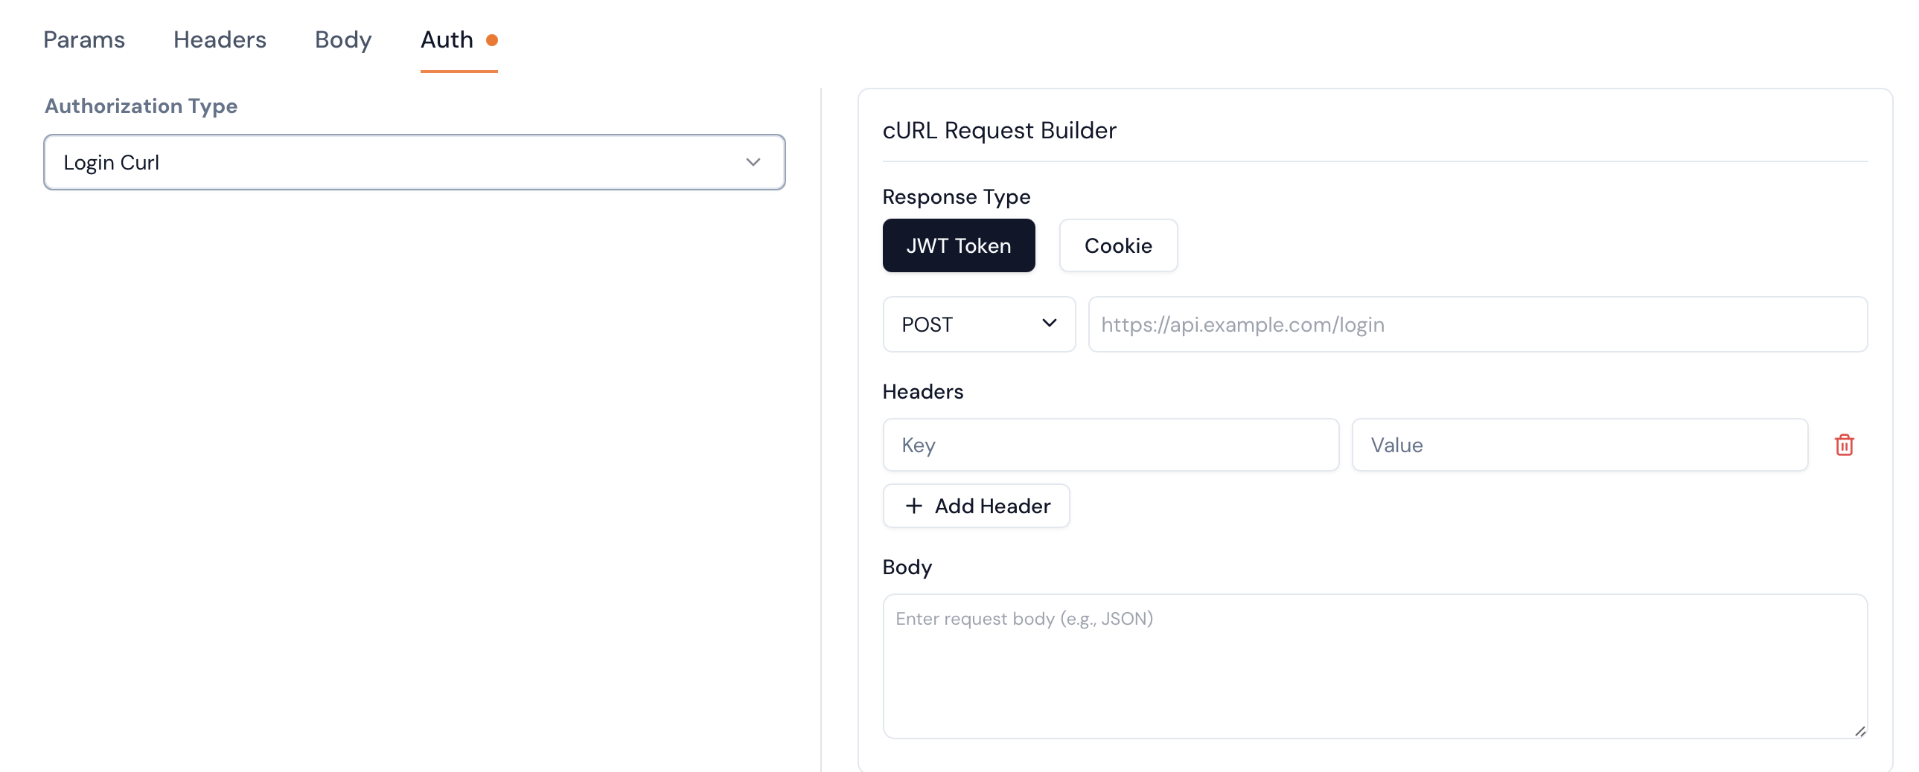This screenshot has width=1919, height=772.
Task: Select the Auth tab
Action: point(447,40)
